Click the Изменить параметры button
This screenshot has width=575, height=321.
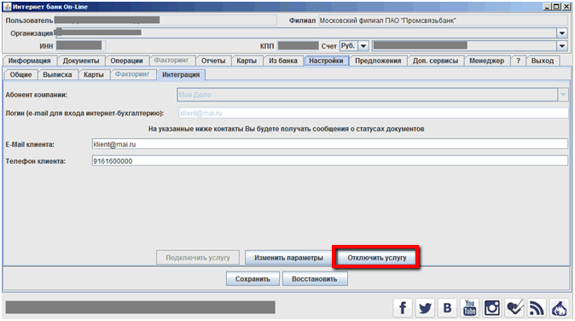(x=288, y=258)
